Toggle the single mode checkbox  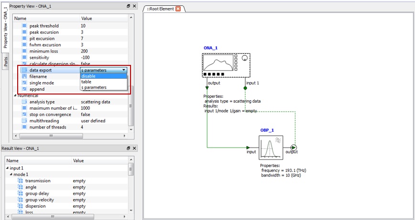[24, 83]
